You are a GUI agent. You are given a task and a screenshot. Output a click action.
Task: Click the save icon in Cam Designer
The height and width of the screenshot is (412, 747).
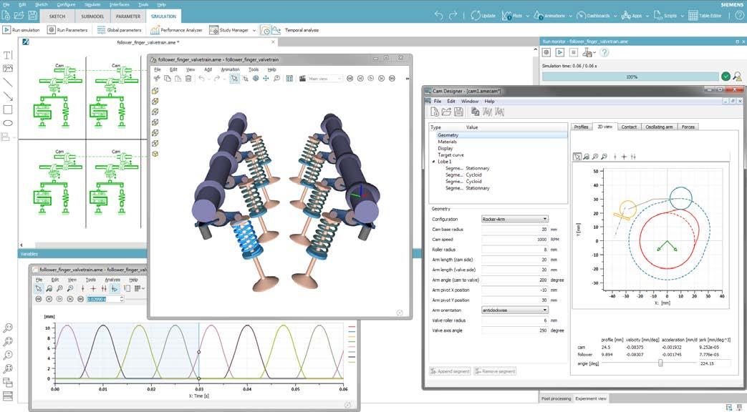point(458,112)
